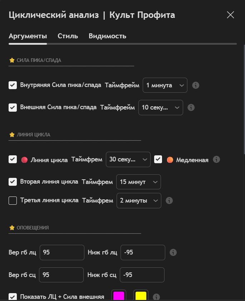The height and width of the screenshot is (301, 245).
Task: Expand the 15 минут timeframe dropdown
Action: [138, 182]
